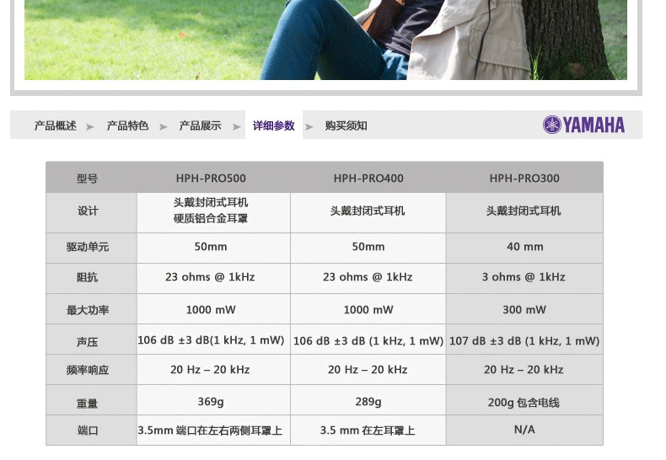Click the product photo banner
Screen dimensions: 666x460
[x=325, y=40]
